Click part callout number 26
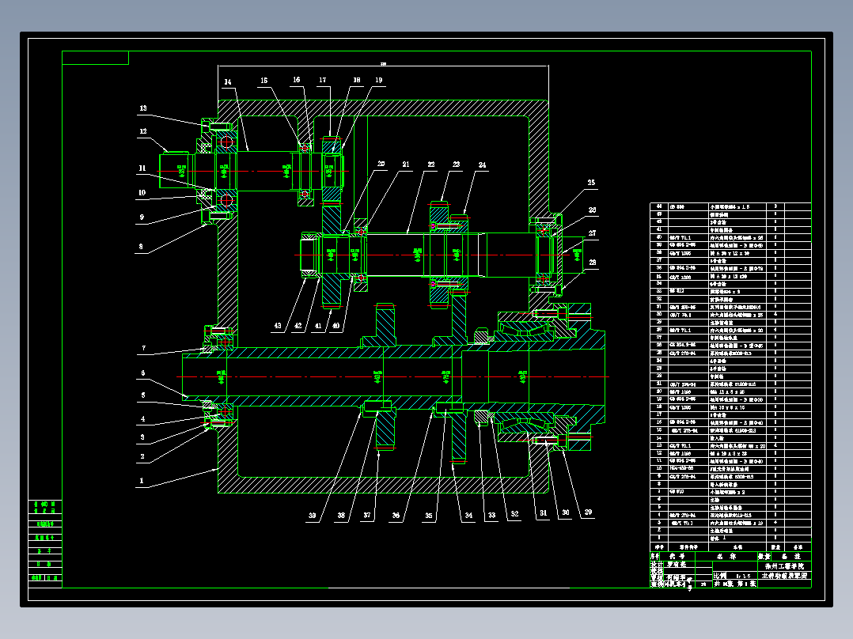The height and width of the screenshot is (639, 853). tap(593, 210)
